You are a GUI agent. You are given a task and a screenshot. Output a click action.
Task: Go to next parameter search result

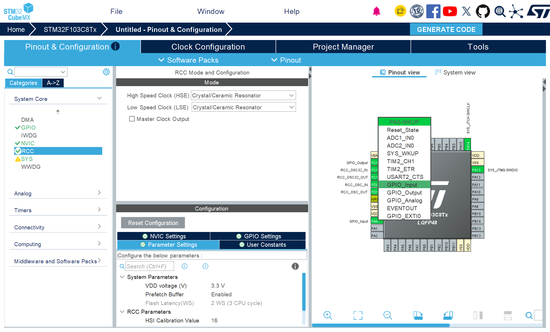tap(205, 266)
